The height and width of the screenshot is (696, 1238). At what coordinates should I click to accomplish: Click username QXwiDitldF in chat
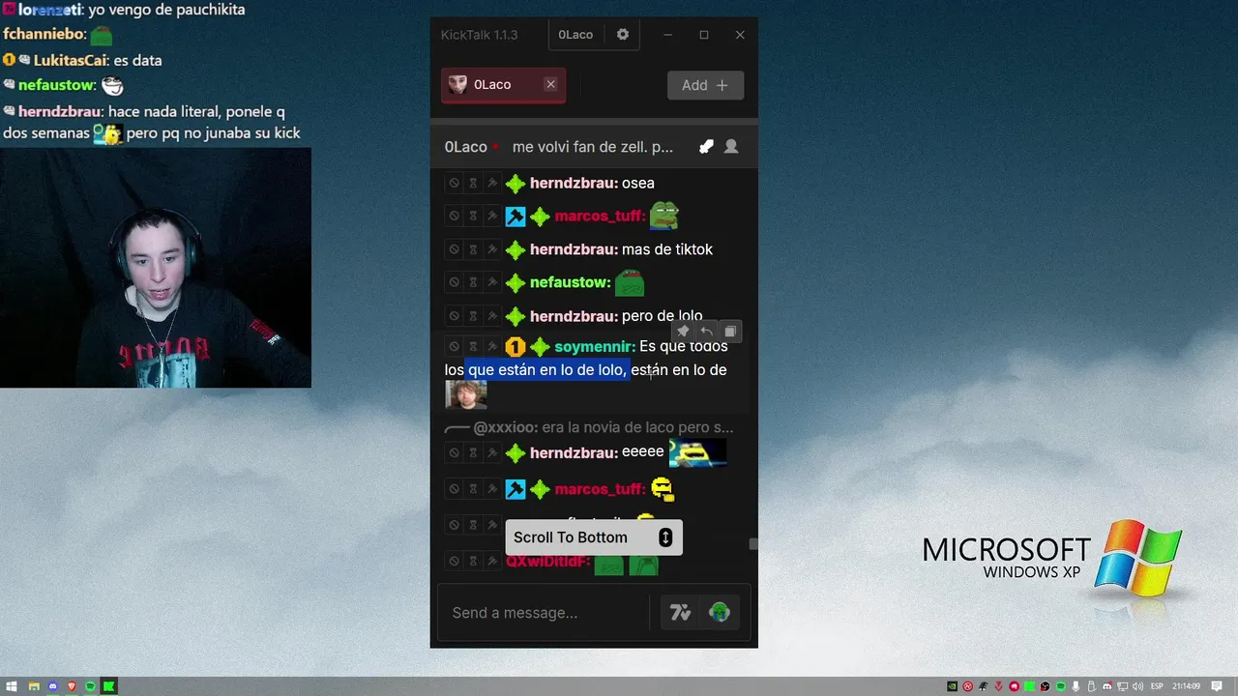[547, 562]
